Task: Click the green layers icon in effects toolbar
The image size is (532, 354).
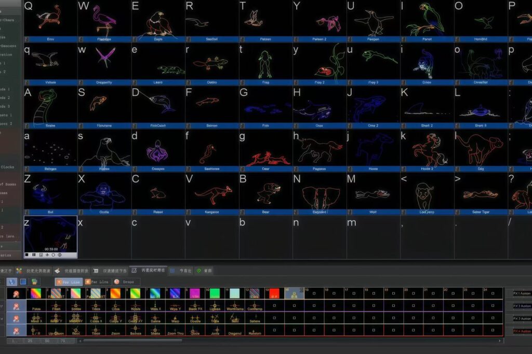Action: (x=34, y=281)
